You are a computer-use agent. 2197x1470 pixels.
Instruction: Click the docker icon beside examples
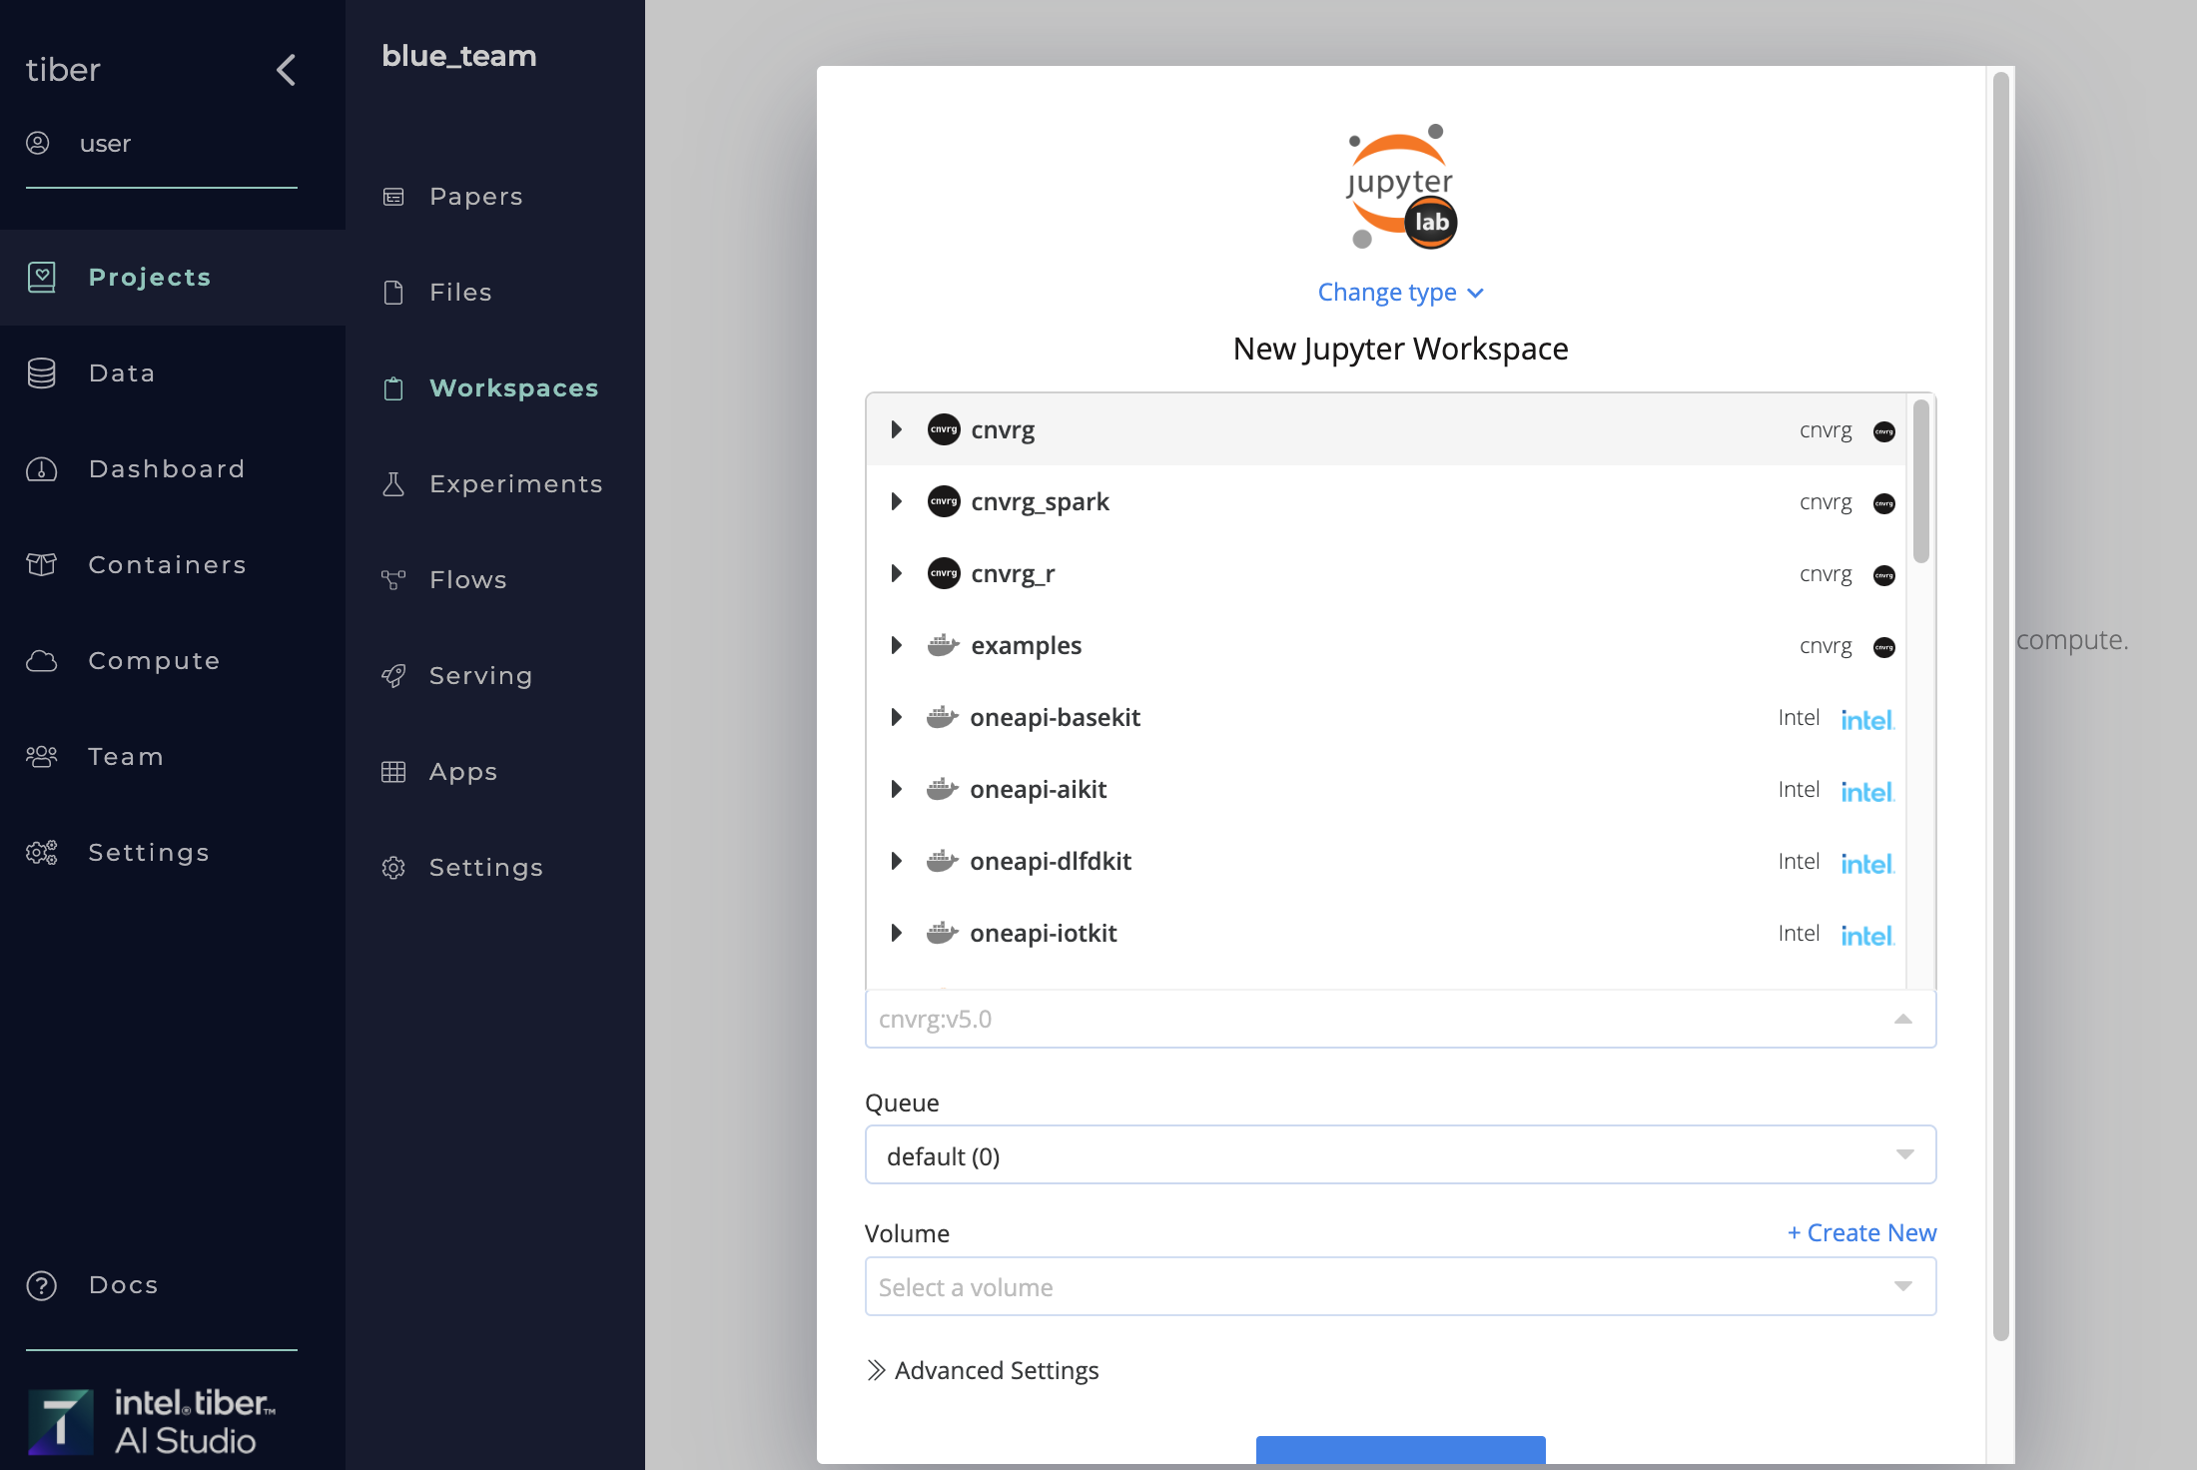944,645
